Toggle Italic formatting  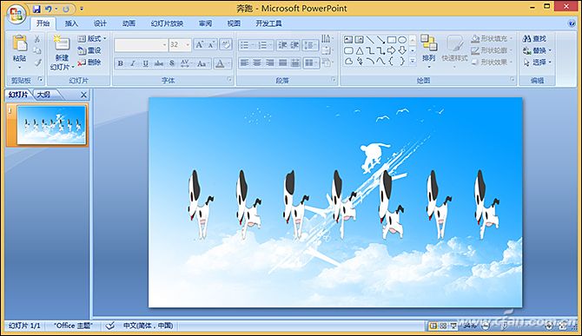[133, 63]
